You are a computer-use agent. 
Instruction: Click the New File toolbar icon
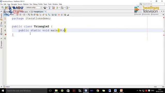tap(3, 7)
